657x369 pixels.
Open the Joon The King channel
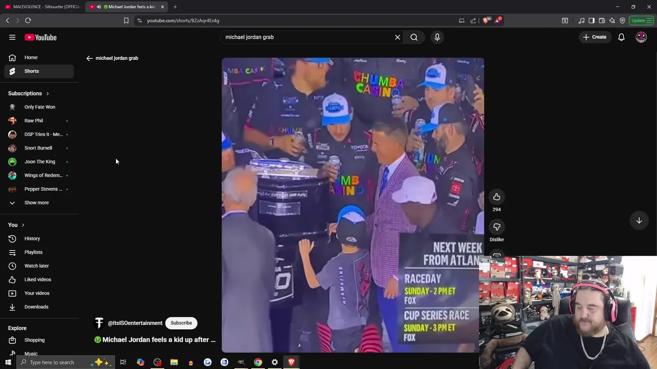(39, 161)
